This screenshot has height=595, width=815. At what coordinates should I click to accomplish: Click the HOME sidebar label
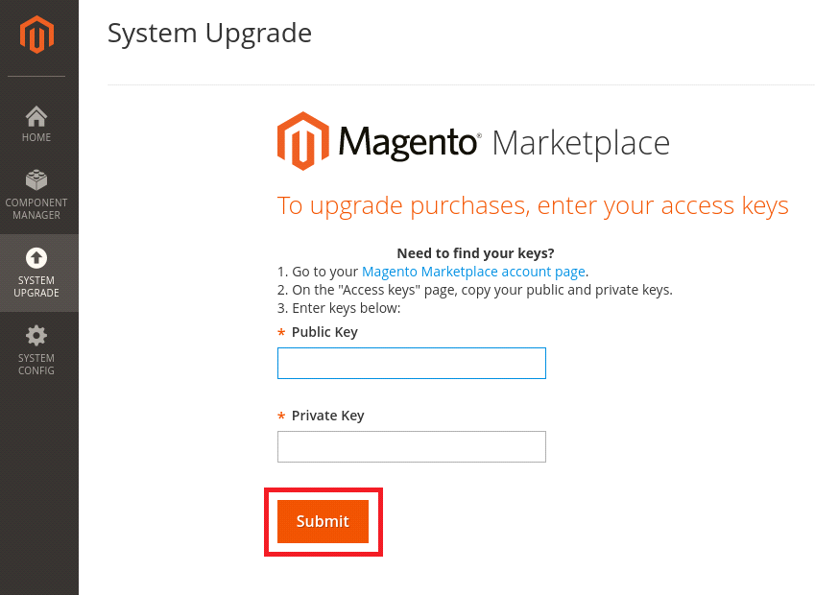coord(36,137)
